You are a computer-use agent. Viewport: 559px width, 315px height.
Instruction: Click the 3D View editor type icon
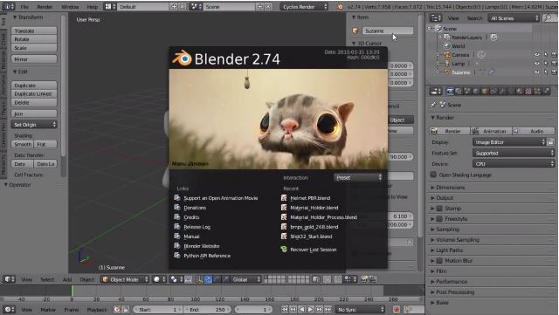[9, 279]
